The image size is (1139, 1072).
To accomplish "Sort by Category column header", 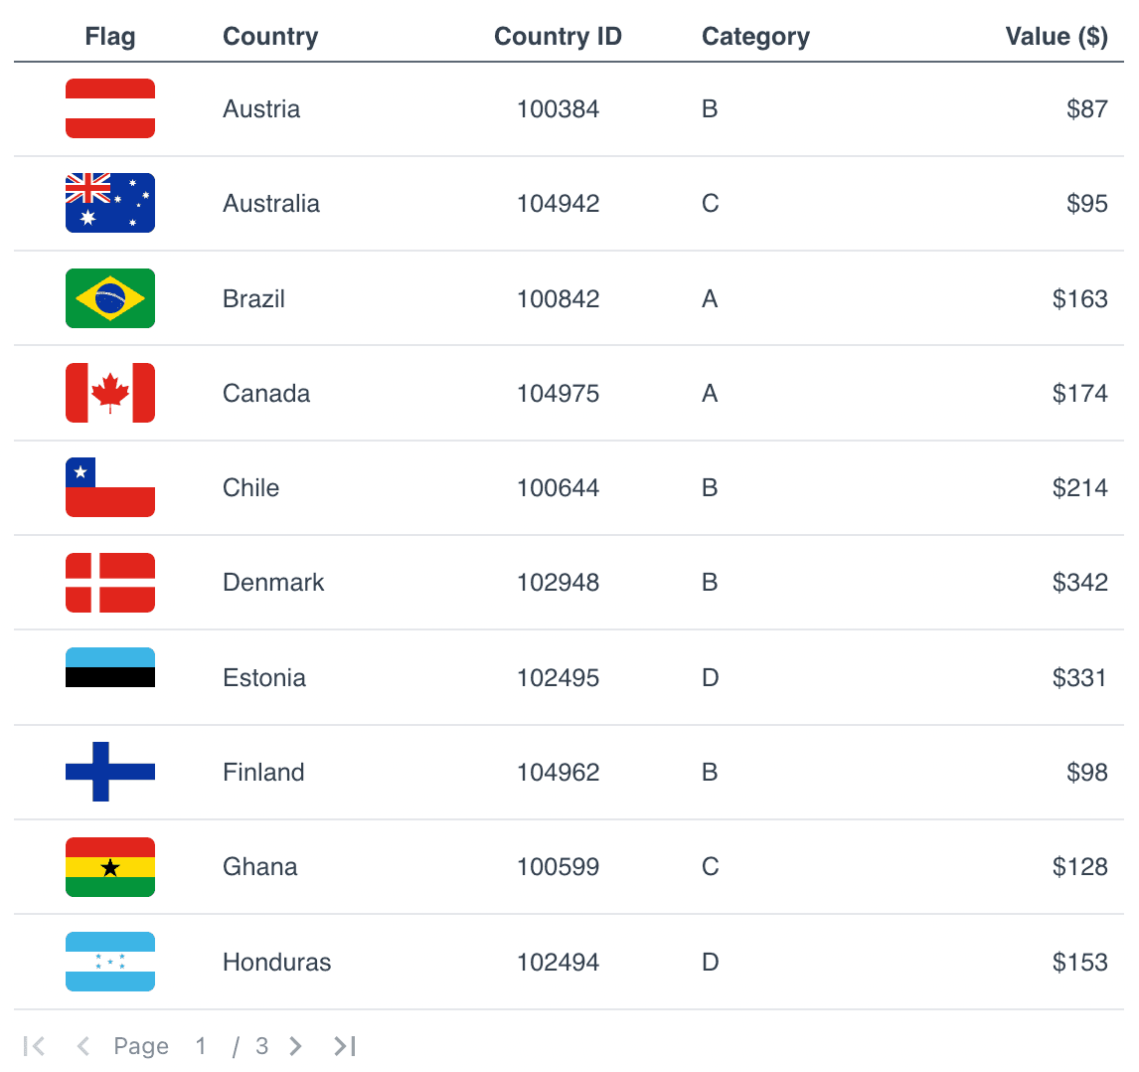I will pyautogui.click(x=755, y=37).
